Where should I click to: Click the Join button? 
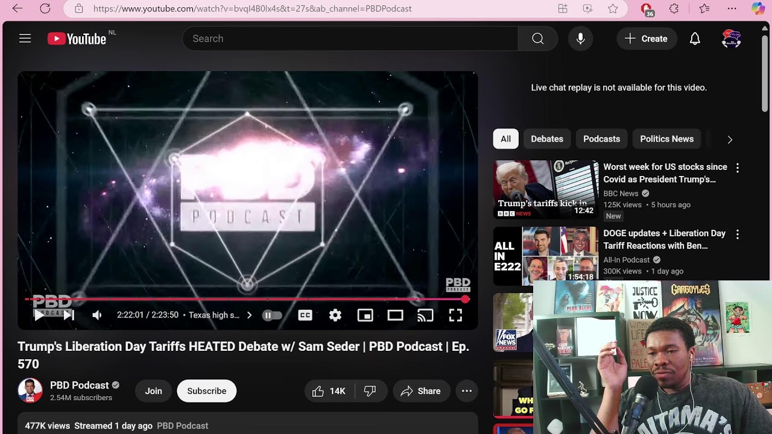click(x=153, y=391)
